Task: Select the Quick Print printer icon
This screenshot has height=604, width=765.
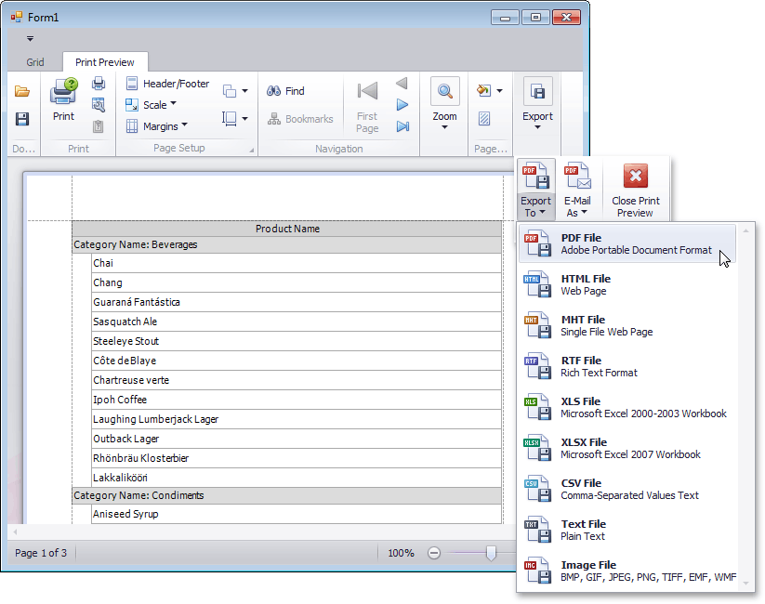Action: [x=97, y=83]
